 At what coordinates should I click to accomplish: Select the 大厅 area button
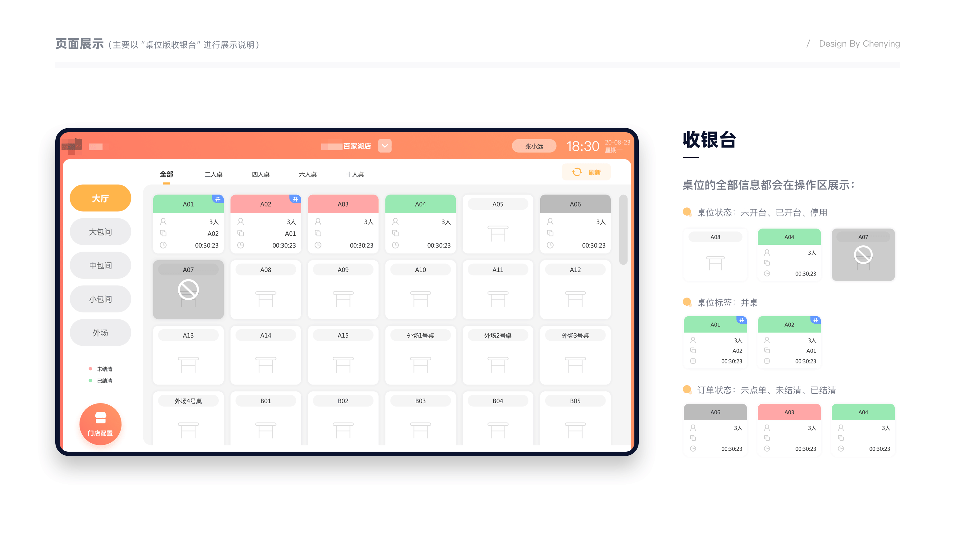pos(100,198)
